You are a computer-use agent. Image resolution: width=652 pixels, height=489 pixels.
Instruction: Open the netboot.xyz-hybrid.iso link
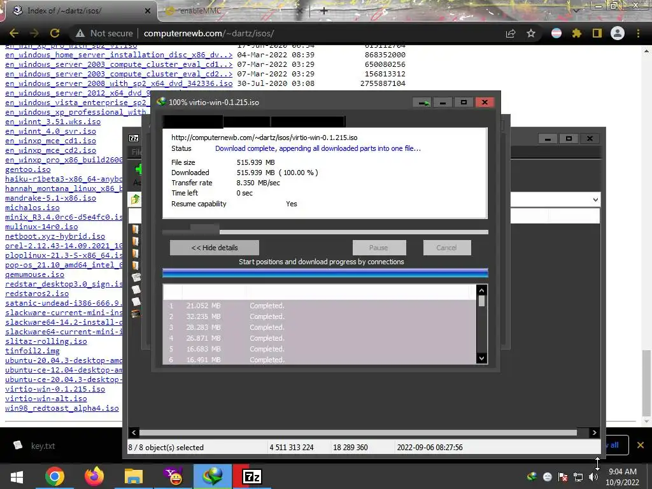point(55,236)
